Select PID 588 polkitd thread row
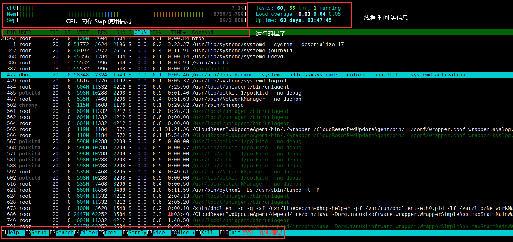Image resolution: width=513 pixels, height=242 pixels. pyautogui.click(x=256, y=166)
